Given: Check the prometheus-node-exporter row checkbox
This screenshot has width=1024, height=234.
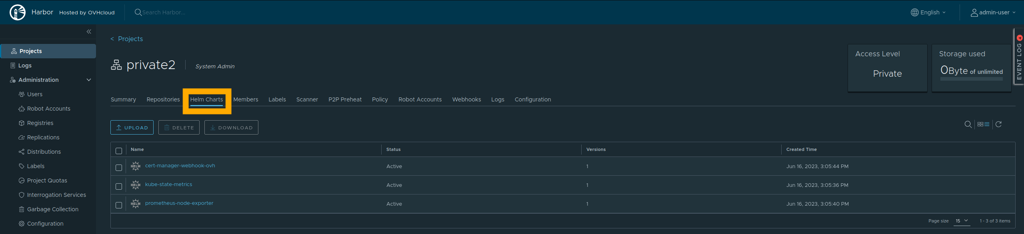Looking at the screenshot, I should (119, 205).
